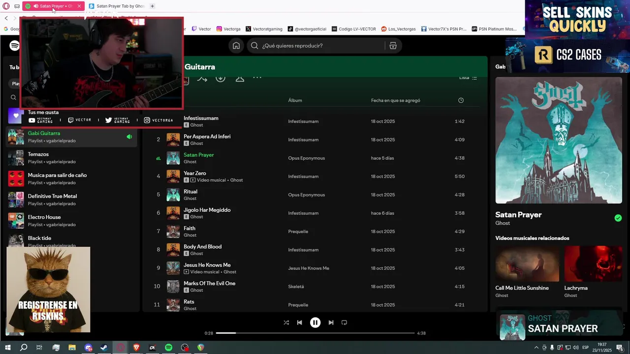Click the Spotify logo

click(14, 46)
